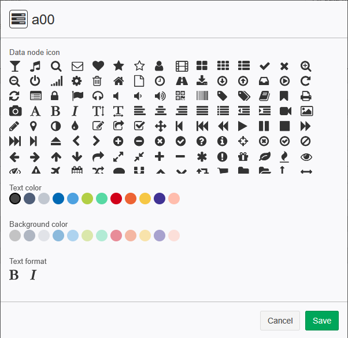The width and height of the screenshot is (348, 338).
Task: Choose the outlined empty star icon
Action: [139, 66]
